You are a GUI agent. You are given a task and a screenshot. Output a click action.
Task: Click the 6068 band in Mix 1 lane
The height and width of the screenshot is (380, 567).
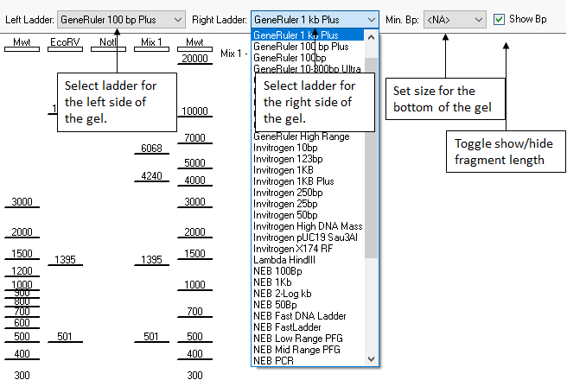point(151,149)
